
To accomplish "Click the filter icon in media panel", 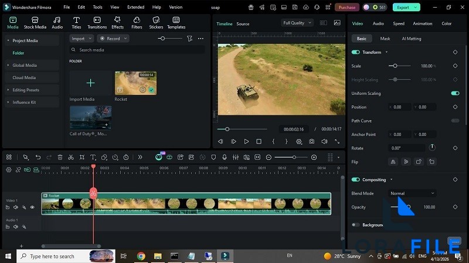I will (x=189, y=39).
